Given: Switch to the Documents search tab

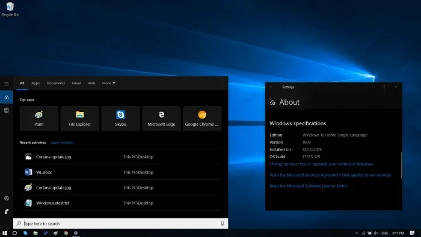Looking at the screenshot, I should tap(56, 83).
